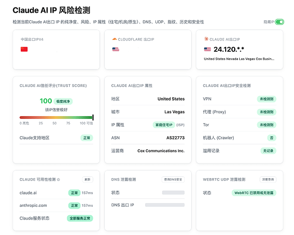
Task: Click the Claude AI IP 风险检测 title
Action: (51, 10)
